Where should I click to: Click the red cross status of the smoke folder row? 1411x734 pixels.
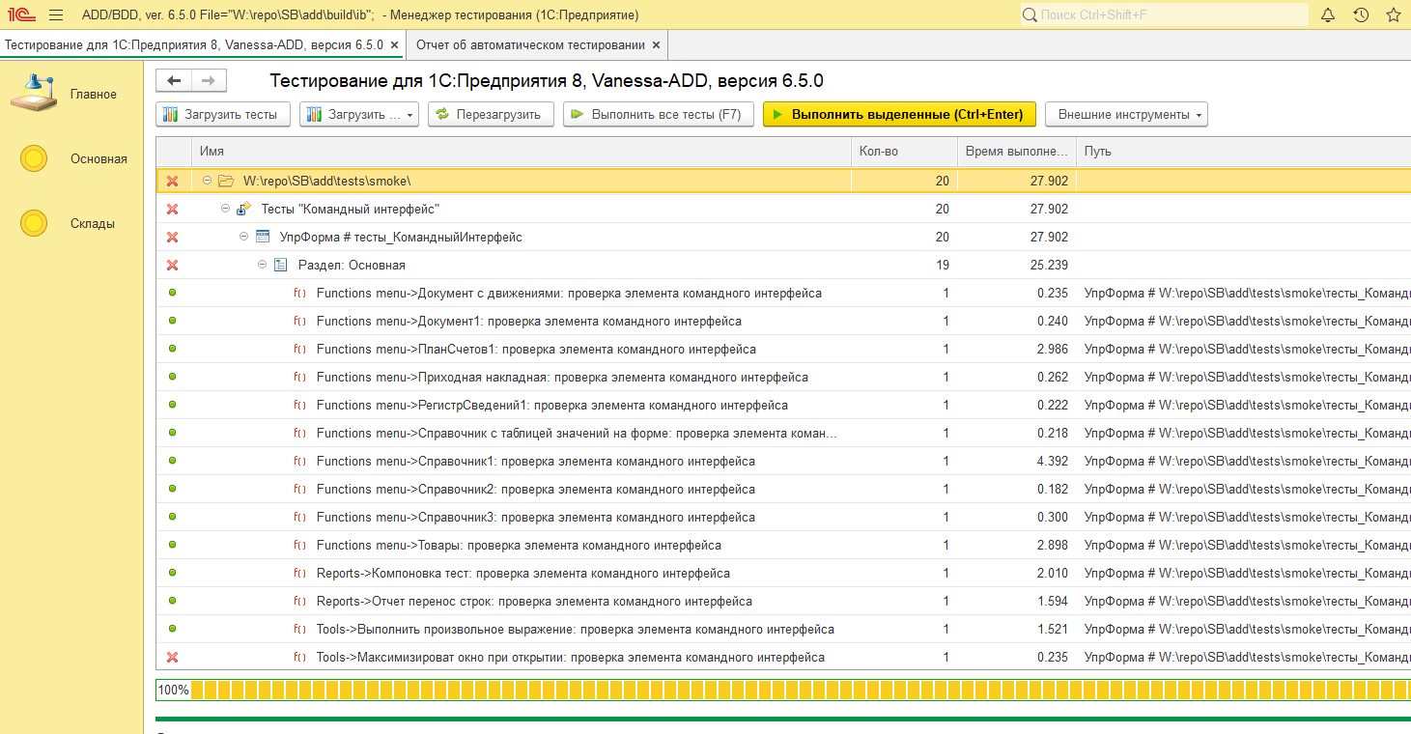point(172,181)
